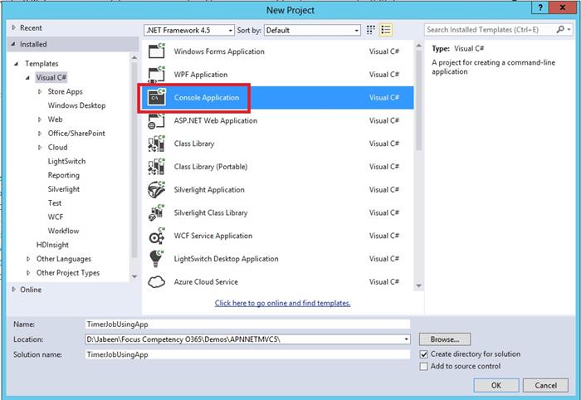Open the go online find templates link
The width and height of the screenshot is (581, 400).
(x=283, y=303)
